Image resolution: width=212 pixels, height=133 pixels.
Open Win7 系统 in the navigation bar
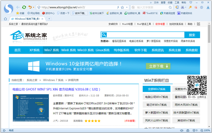[51, 50]
